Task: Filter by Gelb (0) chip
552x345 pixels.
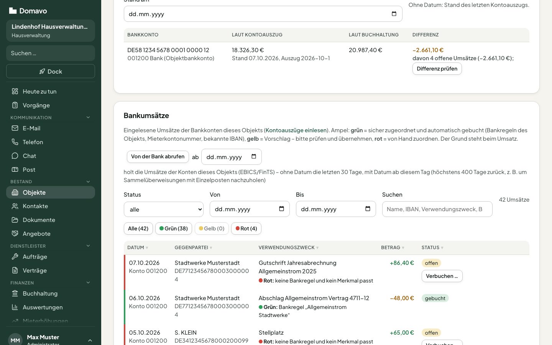Action: click(x=212, y=228)
